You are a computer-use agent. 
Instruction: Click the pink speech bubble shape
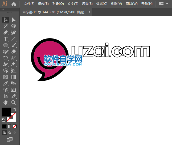[x=49, y=49]
